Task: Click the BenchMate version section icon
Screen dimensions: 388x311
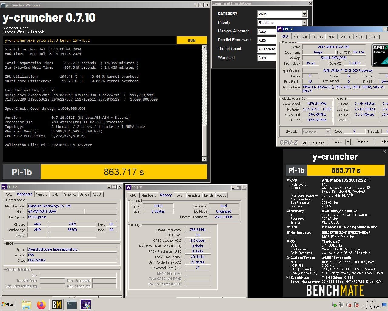Action: tap(288, 277)
